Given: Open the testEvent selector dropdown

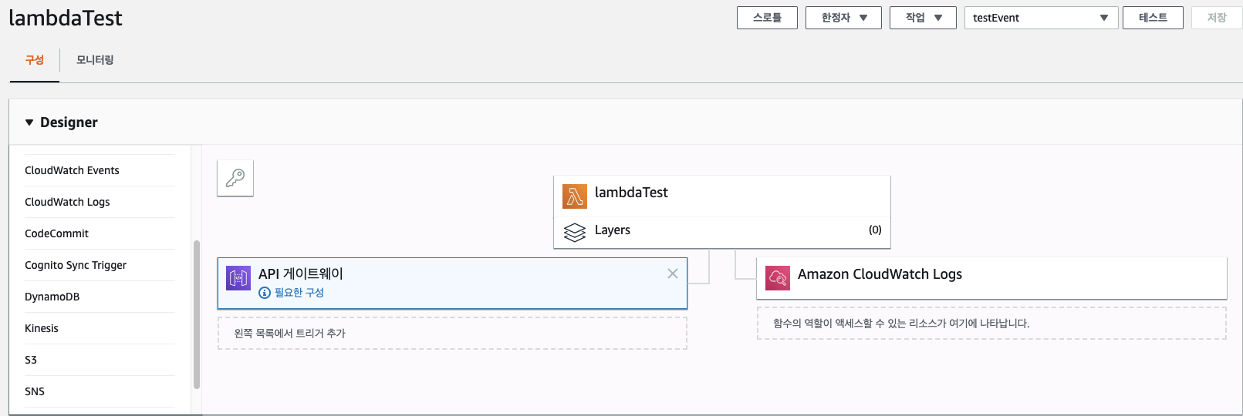Looking at the screenshot, I should [x=1041, y=18].
